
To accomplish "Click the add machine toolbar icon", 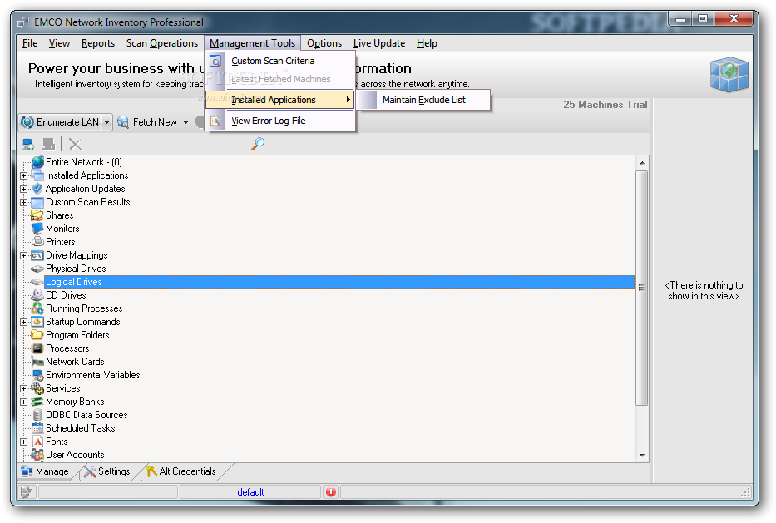I will [x=27, y=145].
